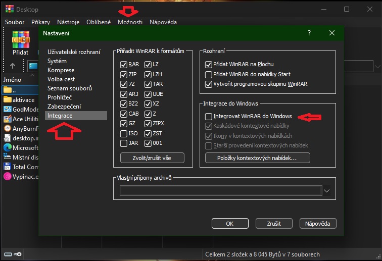Open the address bar dropdown arrow
This screenshot has width=382, height=261.
click(377, 66)
